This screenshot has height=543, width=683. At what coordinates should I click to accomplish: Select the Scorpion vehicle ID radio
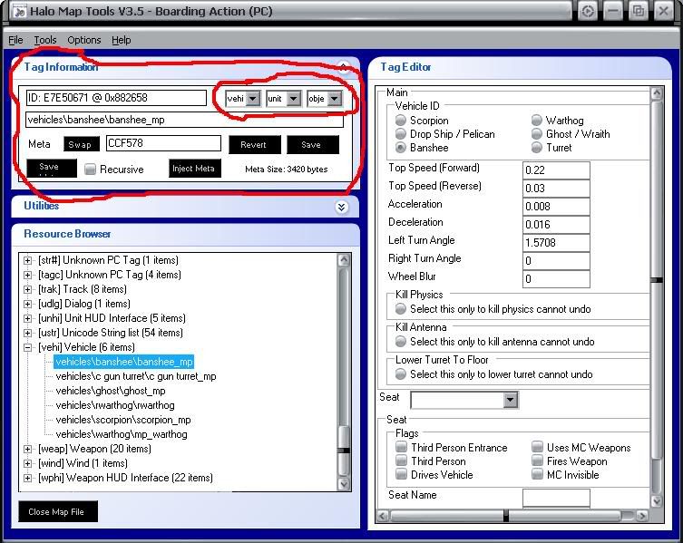point(400,120)
